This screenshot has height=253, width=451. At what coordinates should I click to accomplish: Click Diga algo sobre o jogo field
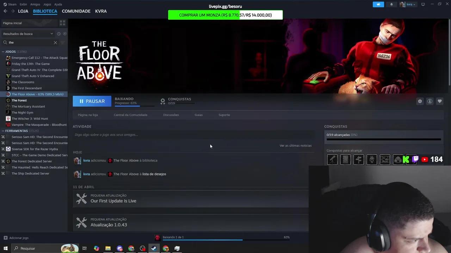(x=194, y=135)
